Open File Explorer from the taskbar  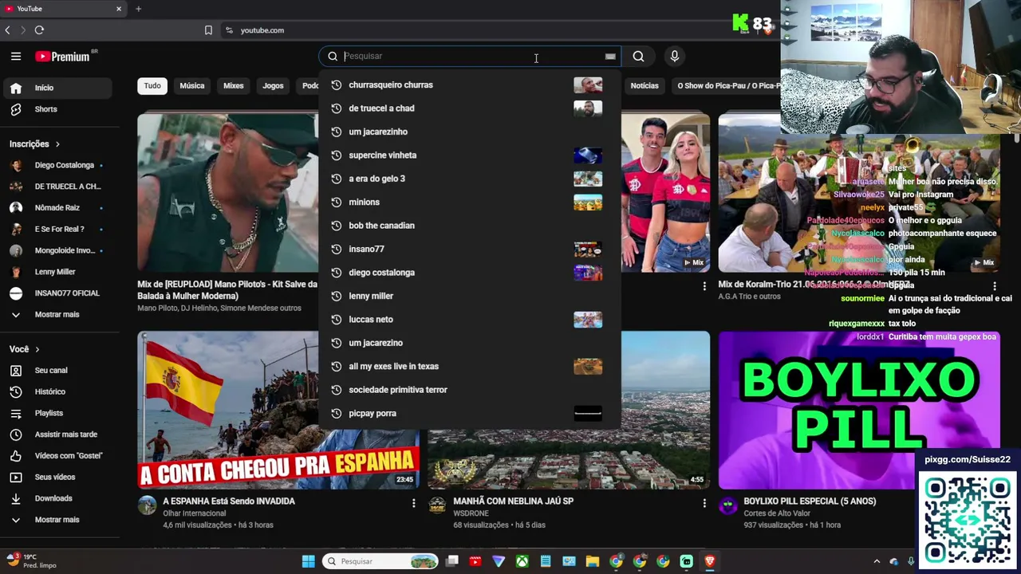[x=592, y=561]
